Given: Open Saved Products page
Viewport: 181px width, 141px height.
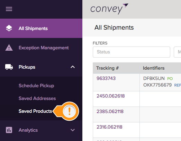Looking at the screenshot, I should pyautogui.click(x=35, y=111).
